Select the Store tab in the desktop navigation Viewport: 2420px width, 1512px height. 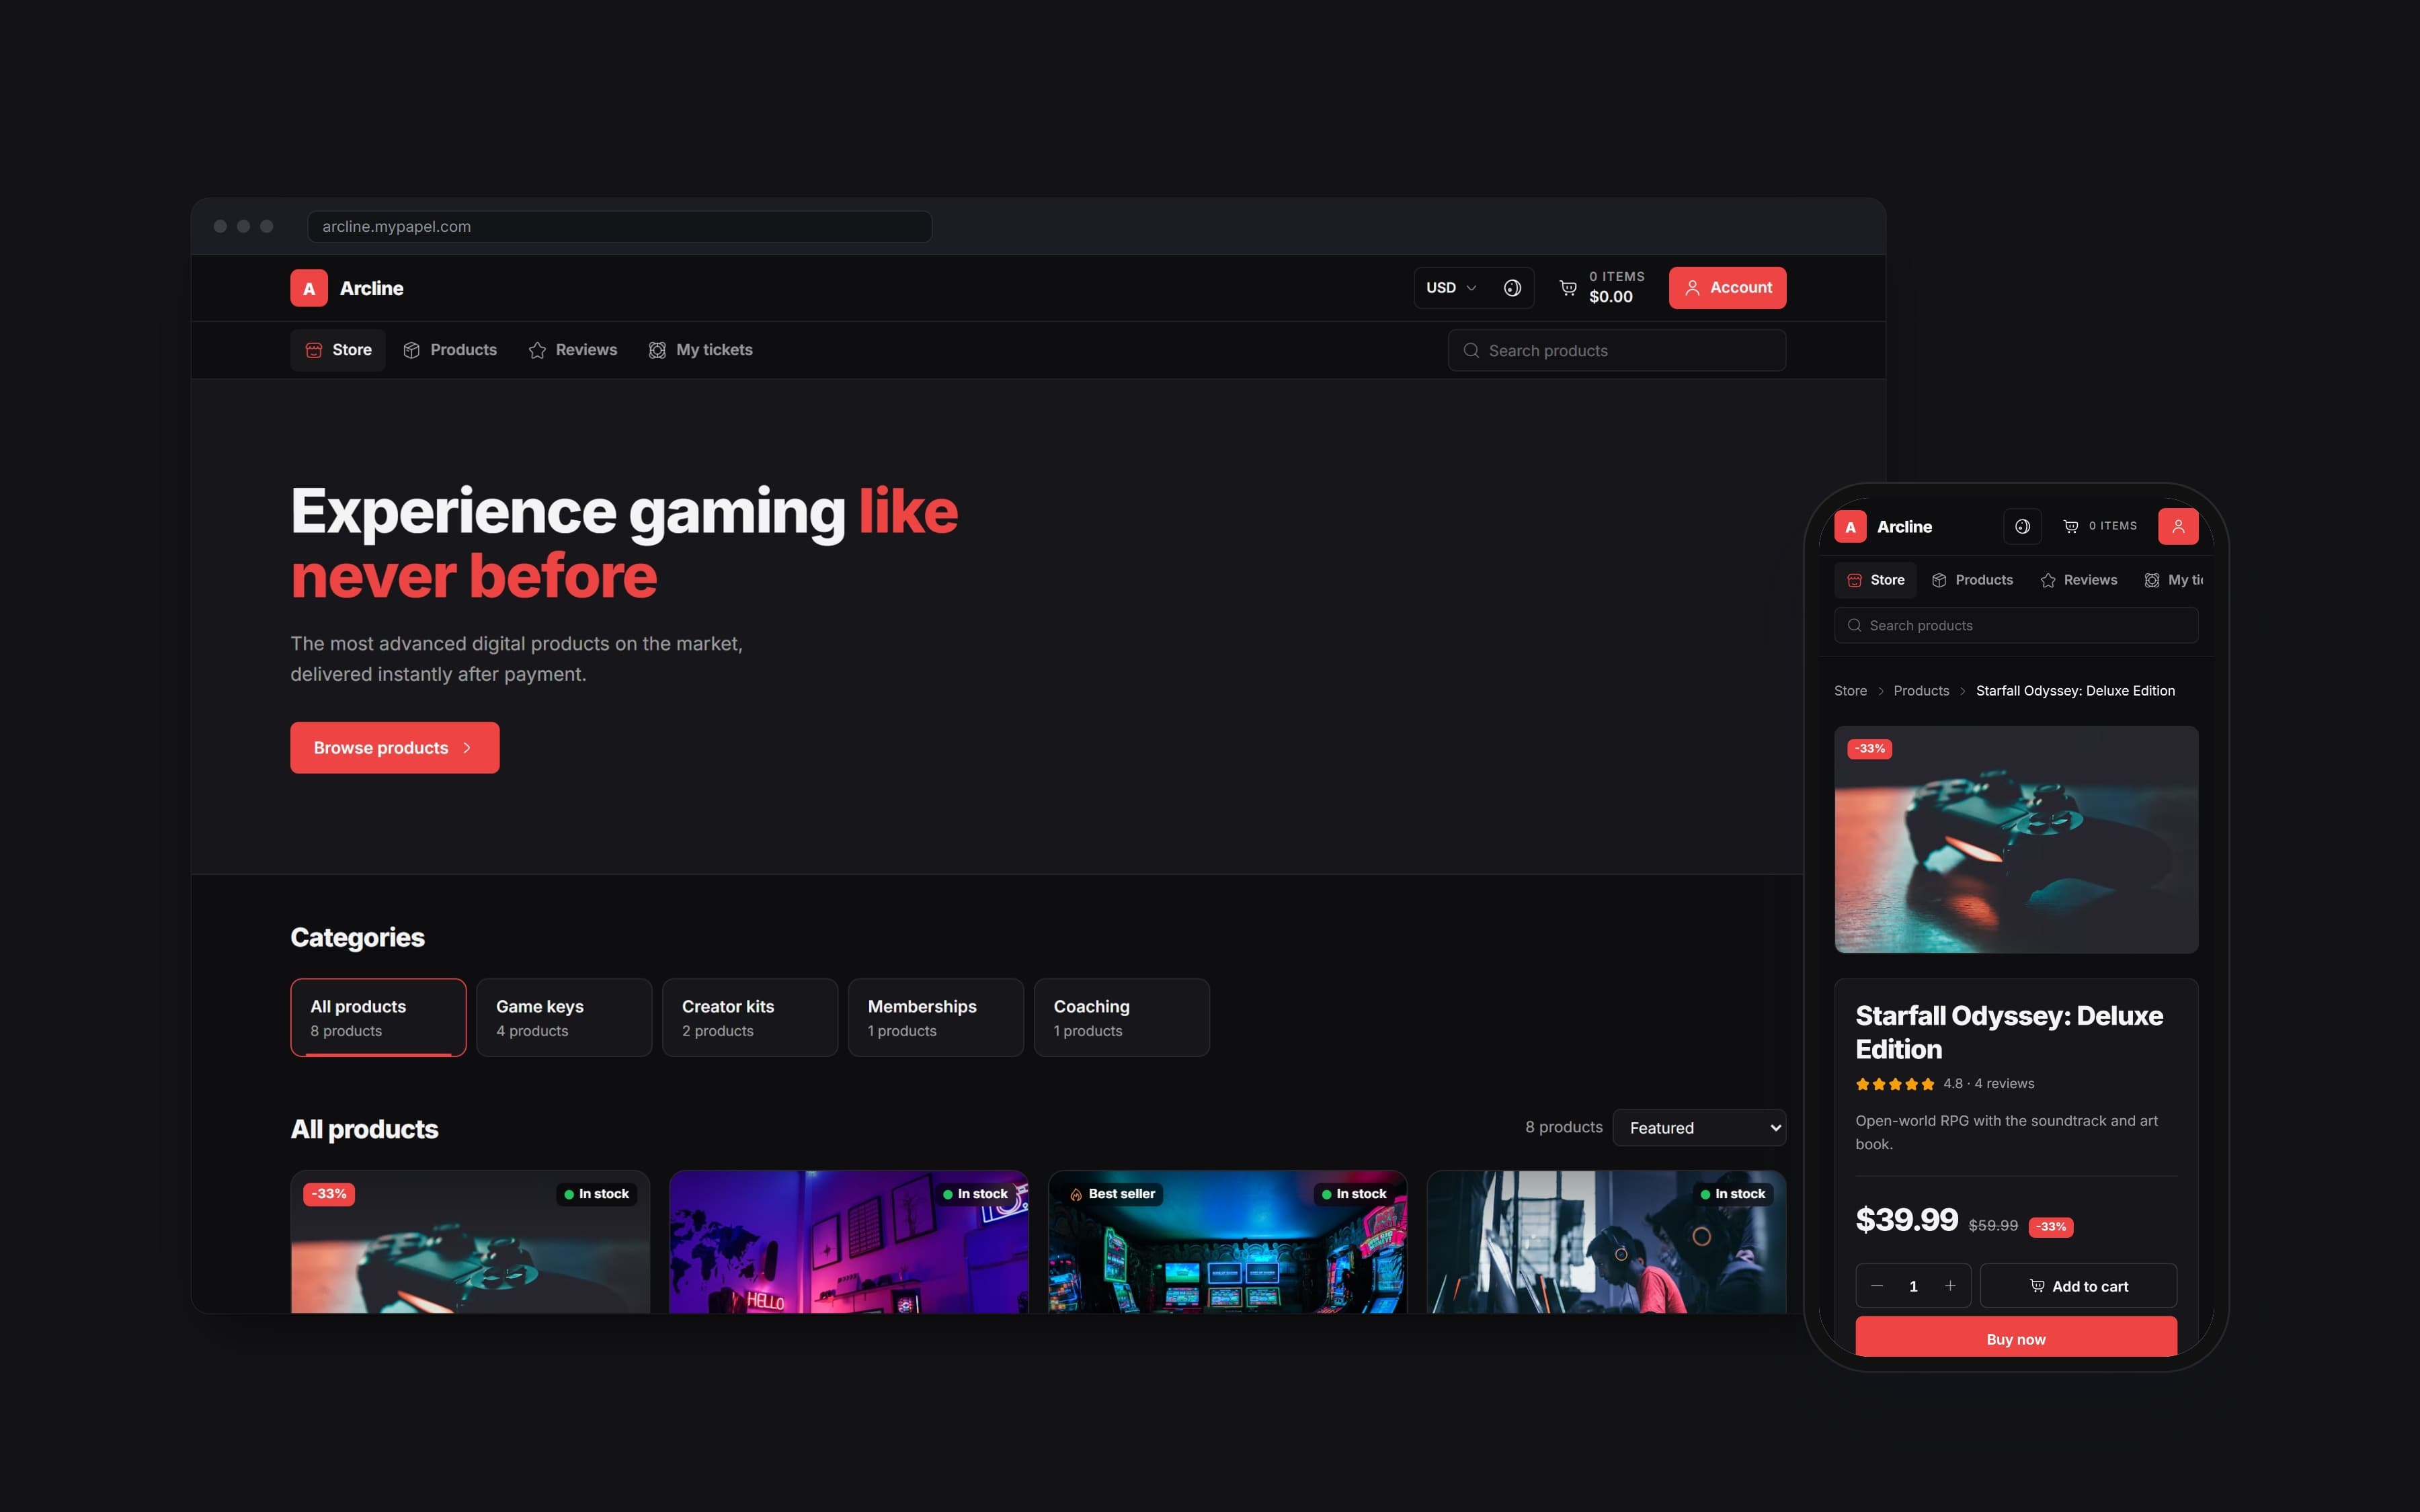click(338, 350)
